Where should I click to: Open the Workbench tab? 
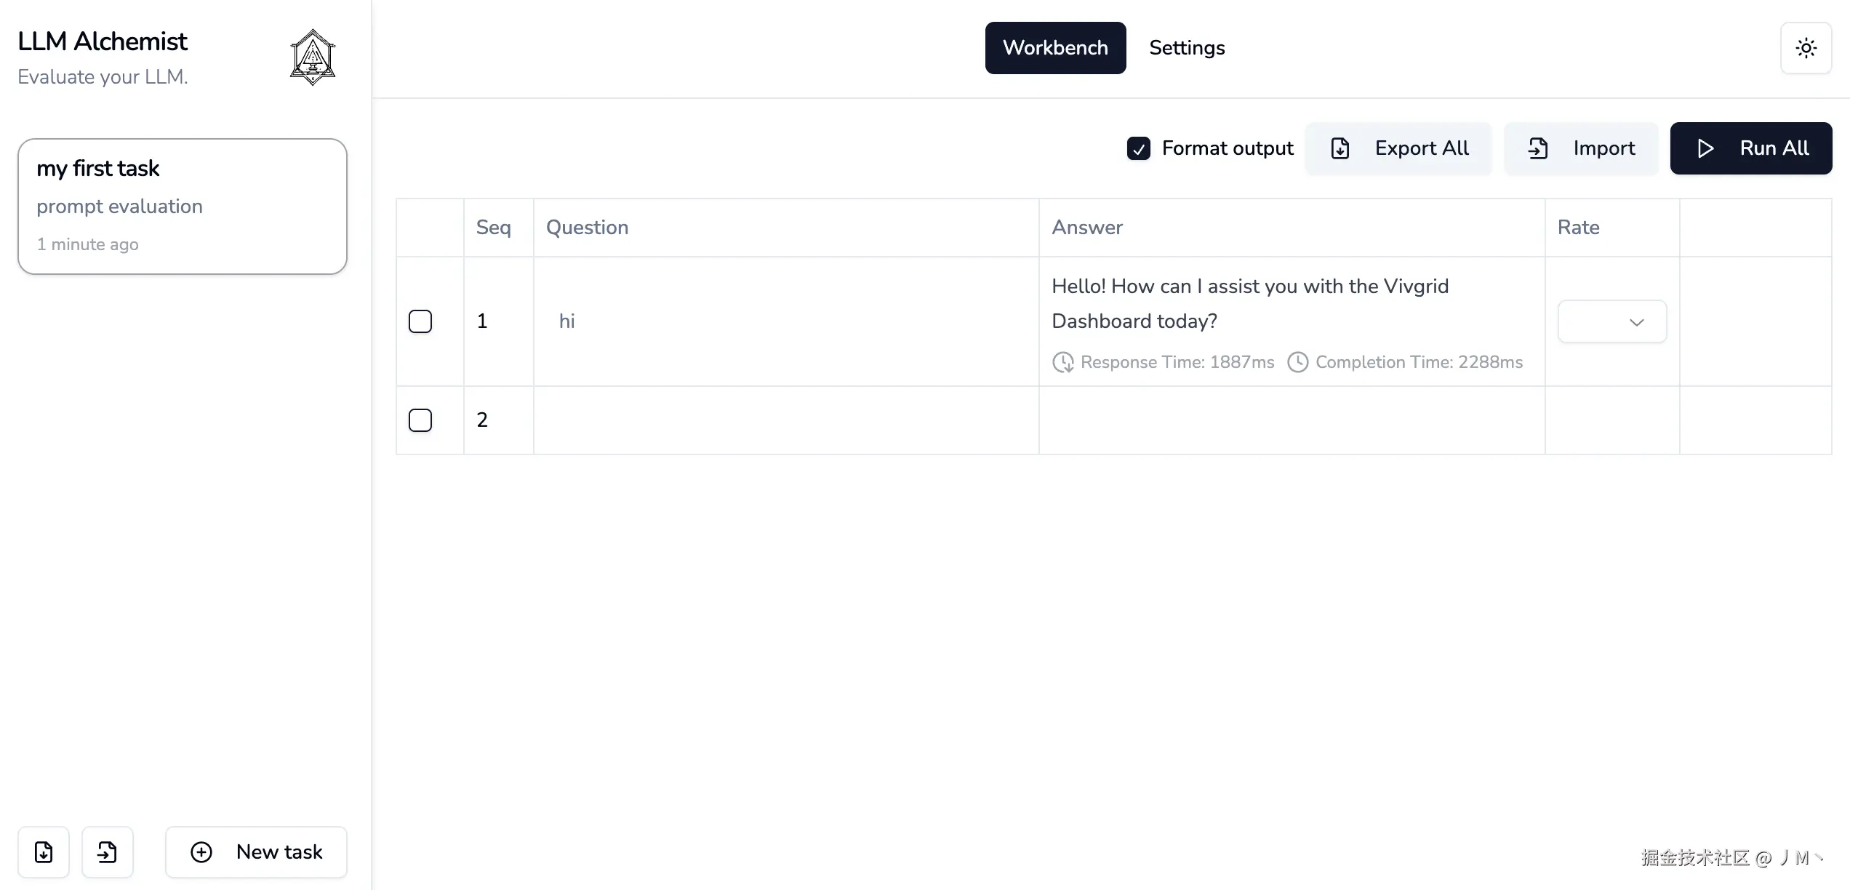[x=1055, y=48]
